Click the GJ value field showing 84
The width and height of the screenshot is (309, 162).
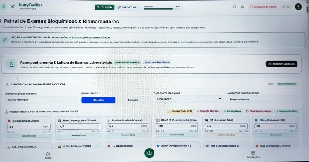point(29,127)
